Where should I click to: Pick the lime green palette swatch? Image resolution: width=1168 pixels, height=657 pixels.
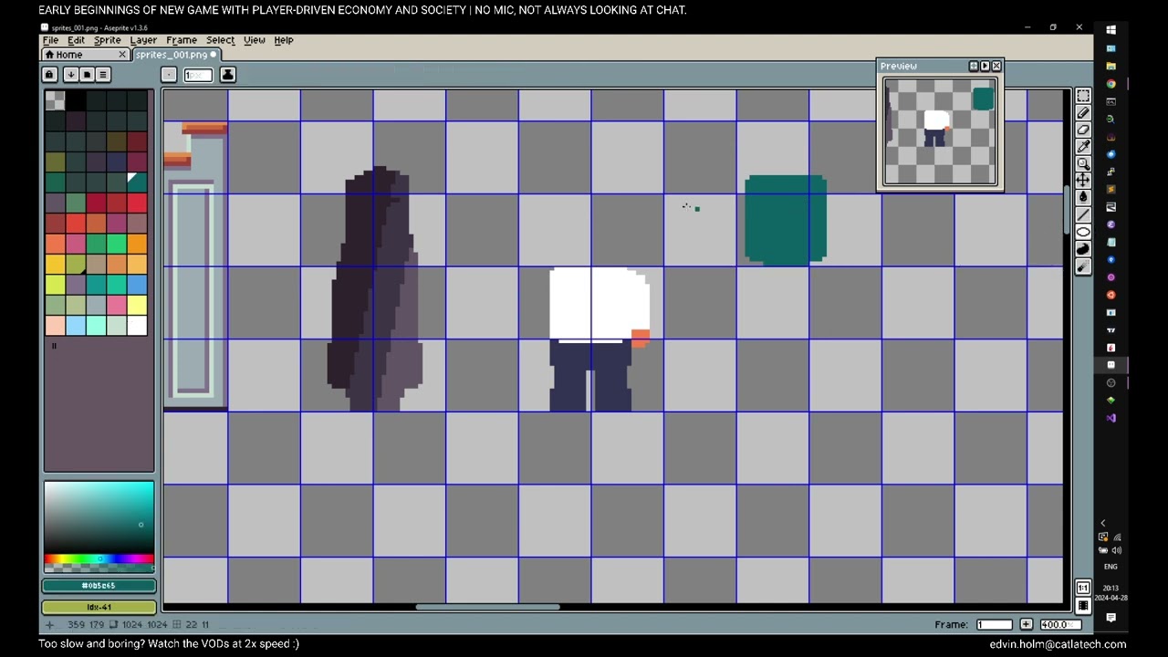55,284
